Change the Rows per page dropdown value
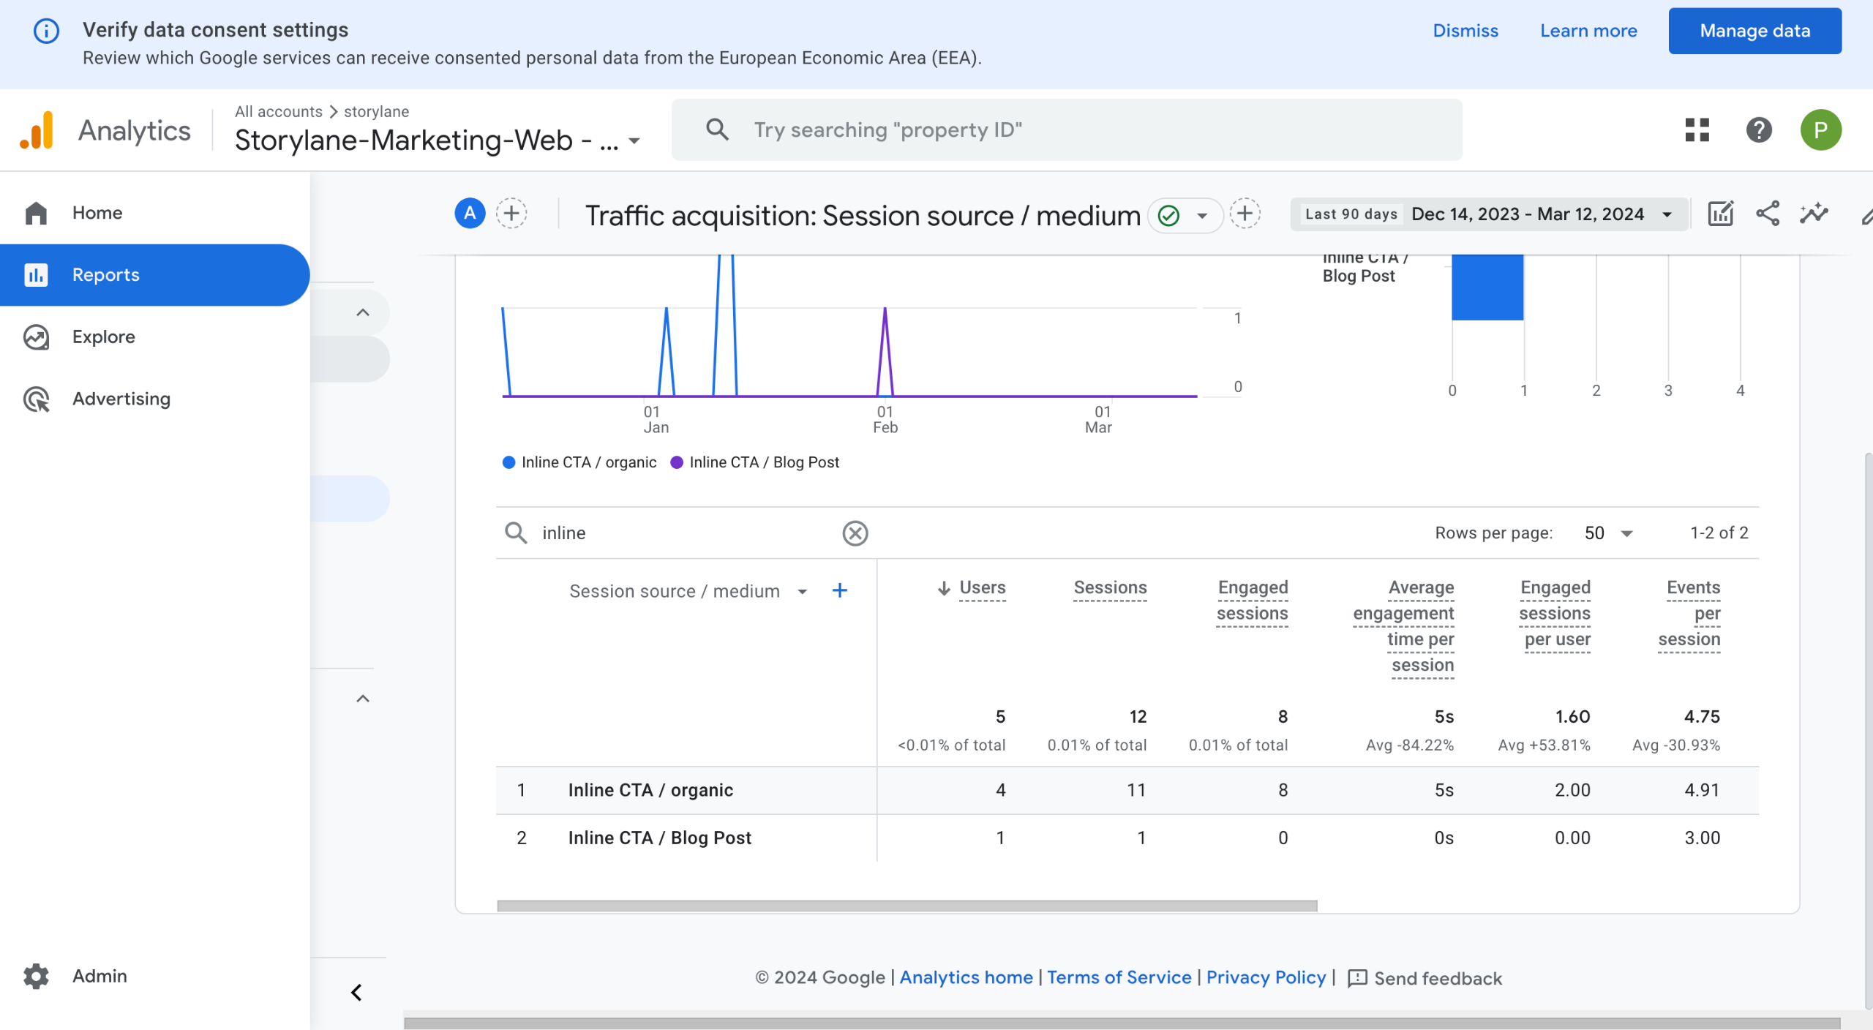Image resolution: width=1873 pixels, height=1030 pixels. coord(1608,533)
